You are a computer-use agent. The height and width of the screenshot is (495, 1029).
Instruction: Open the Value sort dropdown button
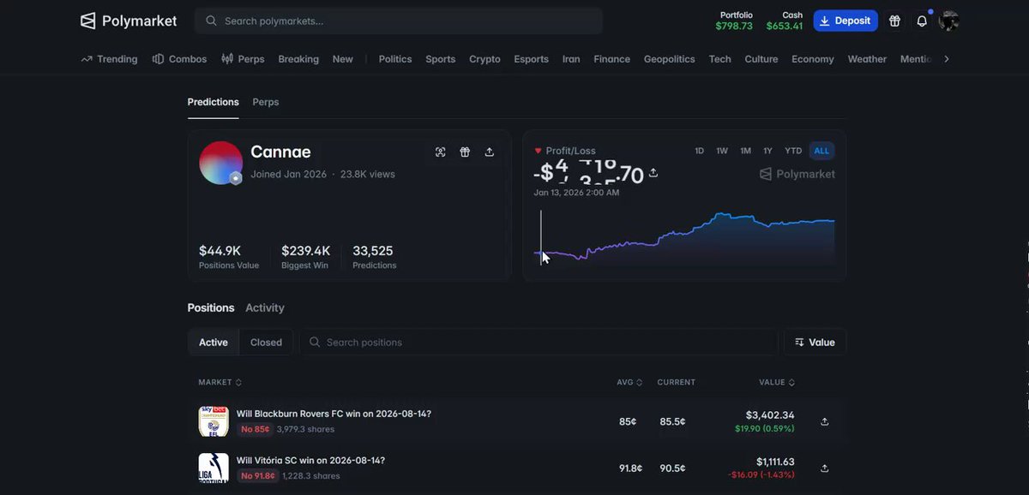pyautogui.click(x=815, y=343)
